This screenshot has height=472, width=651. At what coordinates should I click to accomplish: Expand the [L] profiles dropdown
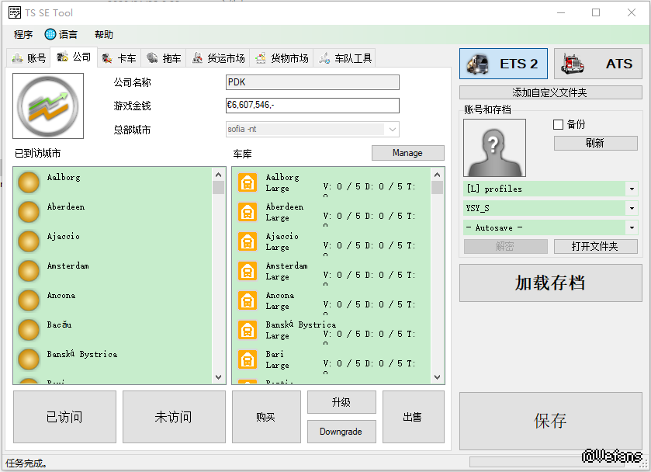632,189
